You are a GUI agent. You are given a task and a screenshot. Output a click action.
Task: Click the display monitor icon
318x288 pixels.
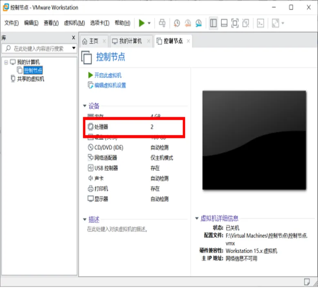click(x=91, y=199)
